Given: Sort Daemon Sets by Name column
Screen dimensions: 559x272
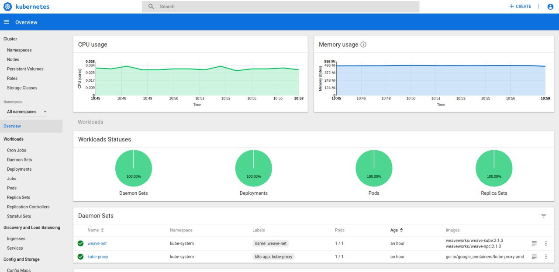Looking at the screenshot, I should (x=96, y=230).
